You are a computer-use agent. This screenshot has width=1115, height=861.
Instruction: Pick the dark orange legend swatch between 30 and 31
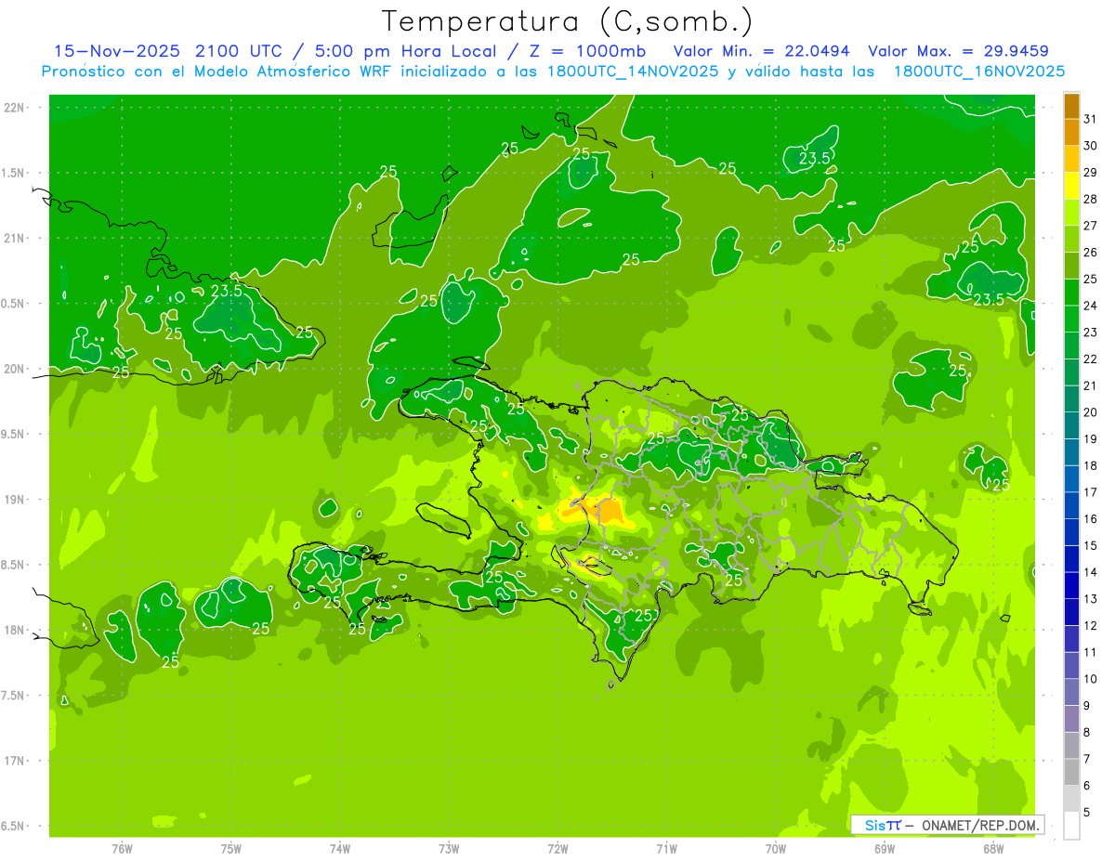pyautogui.click(x=1071, y=132)
